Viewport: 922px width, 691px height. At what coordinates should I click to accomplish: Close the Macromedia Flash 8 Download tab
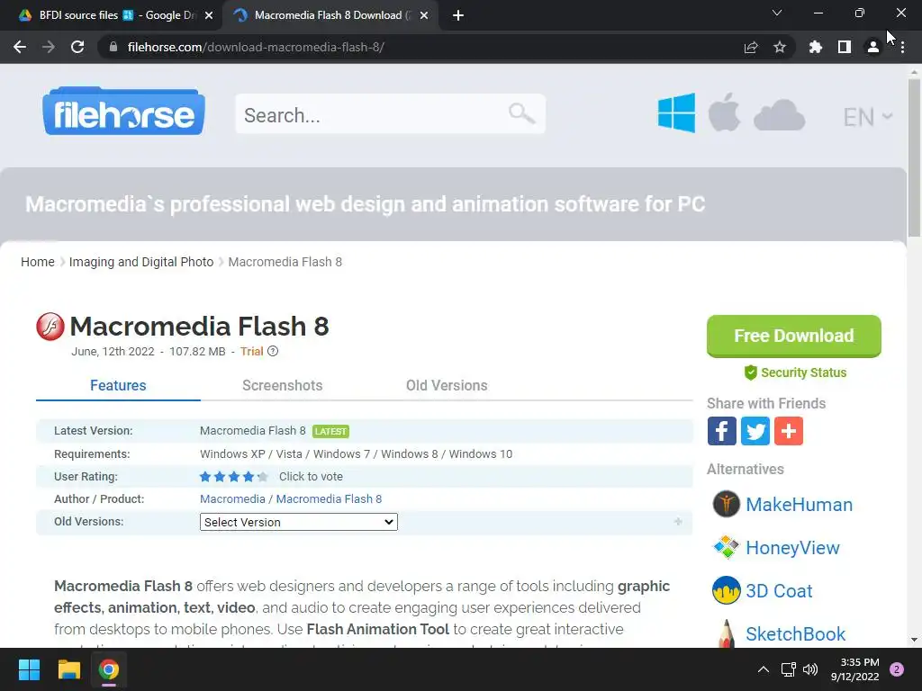(x=424, y=15)
